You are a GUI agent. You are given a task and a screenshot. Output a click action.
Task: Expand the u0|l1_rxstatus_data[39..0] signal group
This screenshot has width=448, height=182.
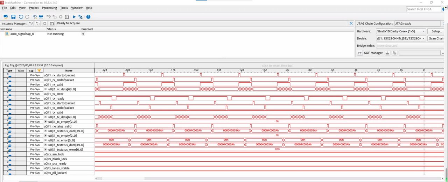45,131
